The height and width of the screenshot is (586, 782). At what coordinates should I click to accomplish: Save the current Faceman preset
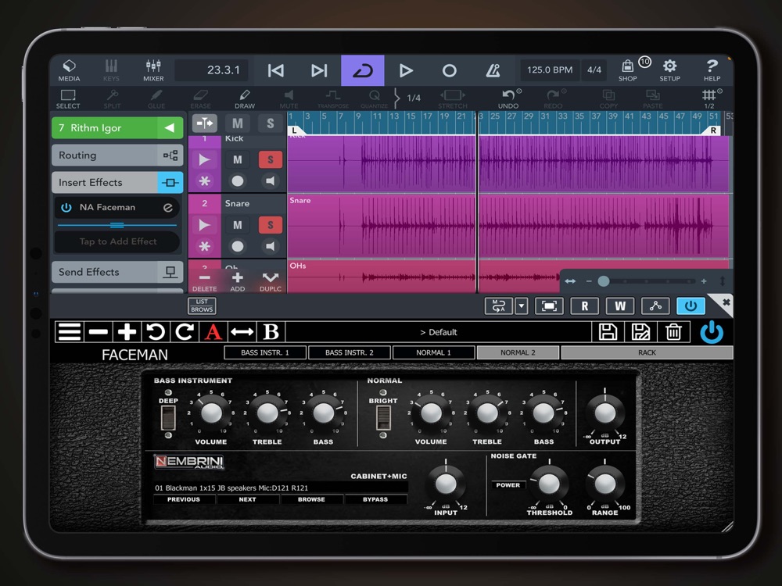tap(608, 332)
